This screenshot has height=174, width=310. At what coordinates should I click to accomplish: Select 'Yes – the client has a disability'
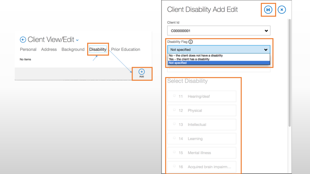point(189,59)
